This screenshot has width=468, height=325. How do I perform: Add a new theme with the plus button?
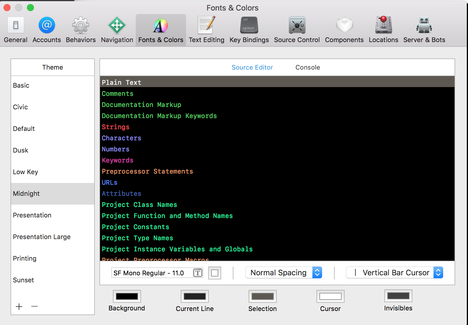pyautogui.click(x=19, y=307)
